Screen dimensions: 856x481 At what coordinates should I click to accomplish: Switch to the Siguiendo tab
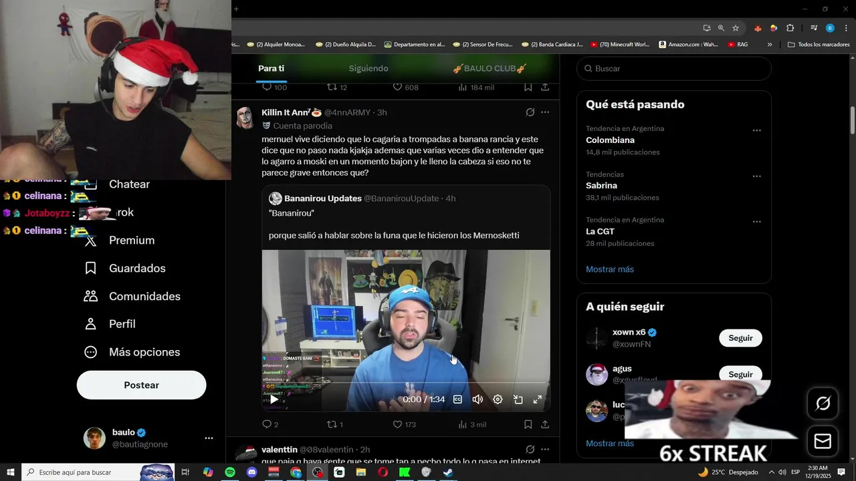[x=368, y=68]
